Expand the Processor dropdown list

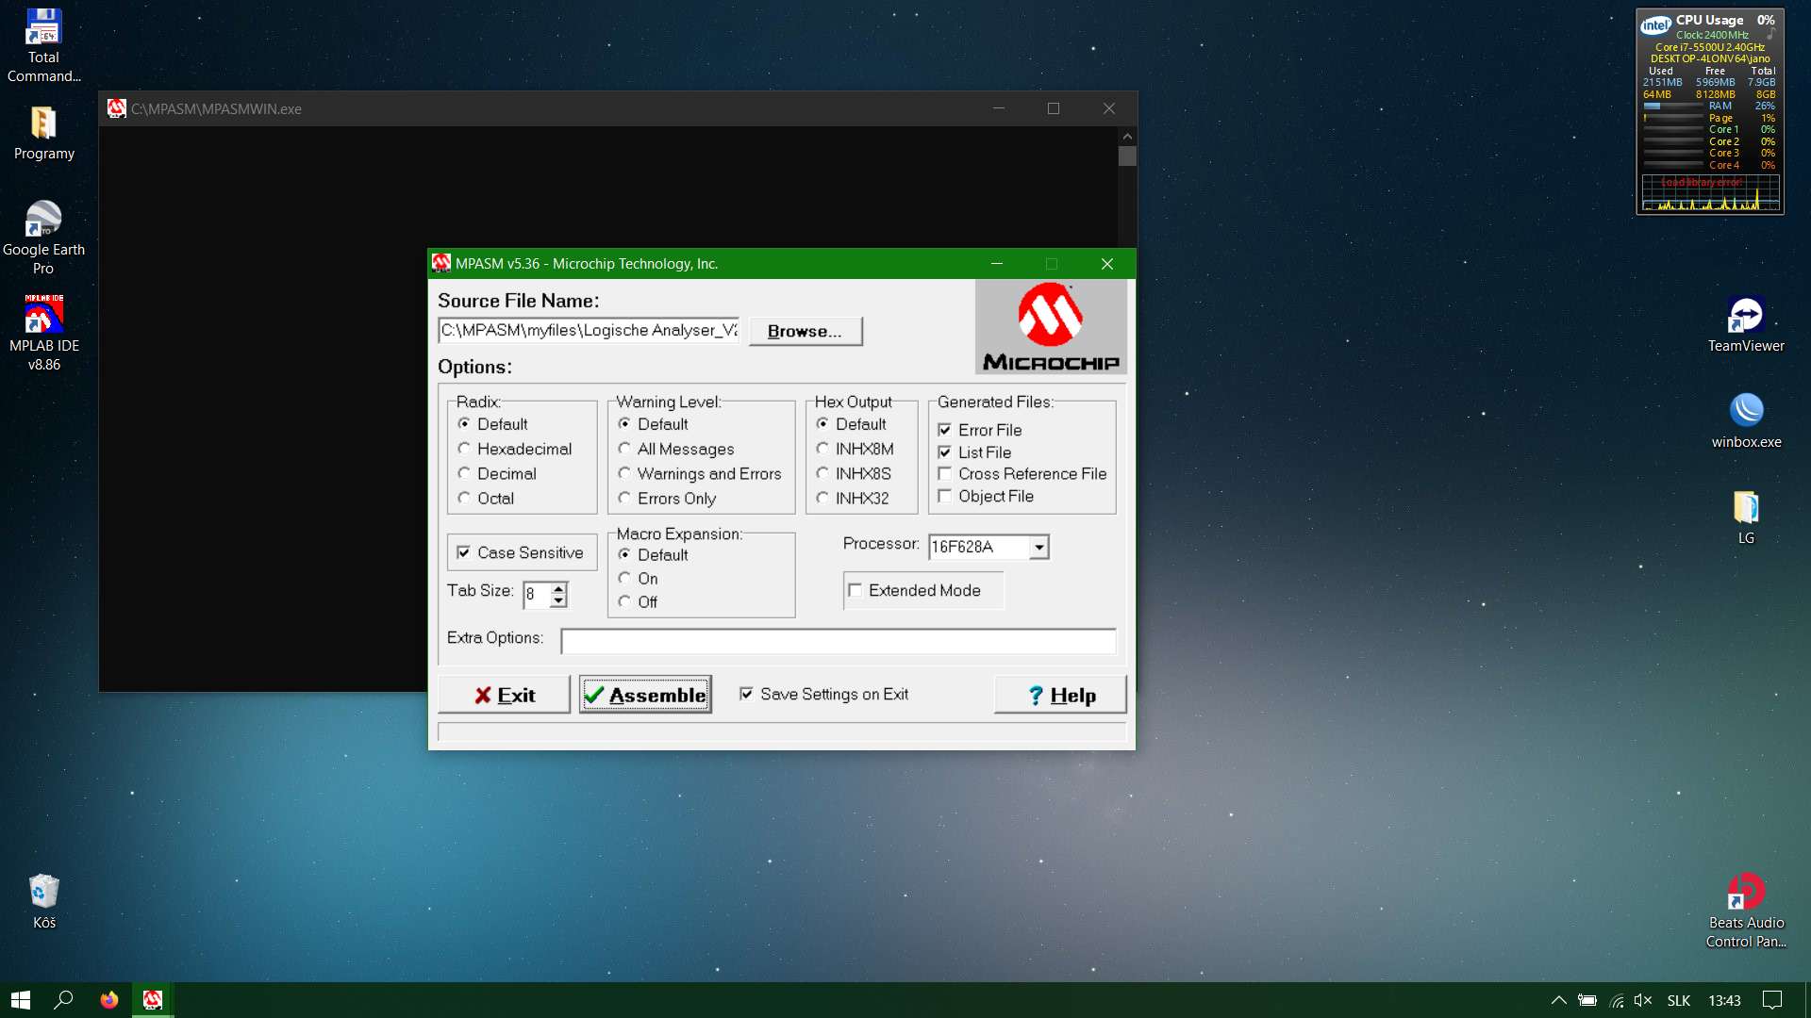pos(1038,547)
